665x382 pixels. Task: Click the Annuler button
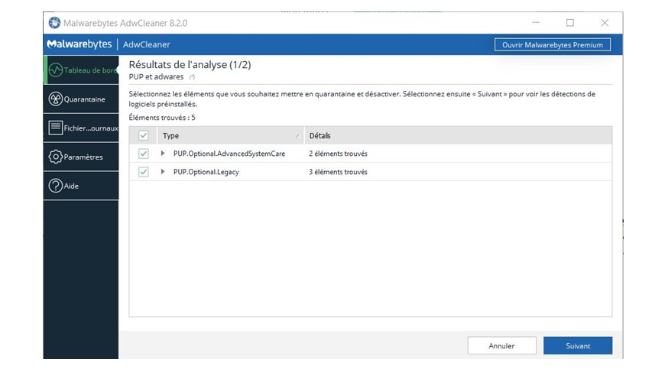coord(501,345)
